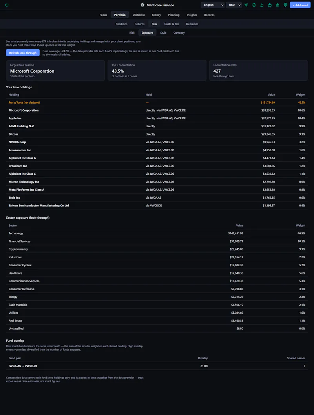314x415 pixels.
Task: Click Alphabet Inc Class C holding
Action: (x=22, y=174)
